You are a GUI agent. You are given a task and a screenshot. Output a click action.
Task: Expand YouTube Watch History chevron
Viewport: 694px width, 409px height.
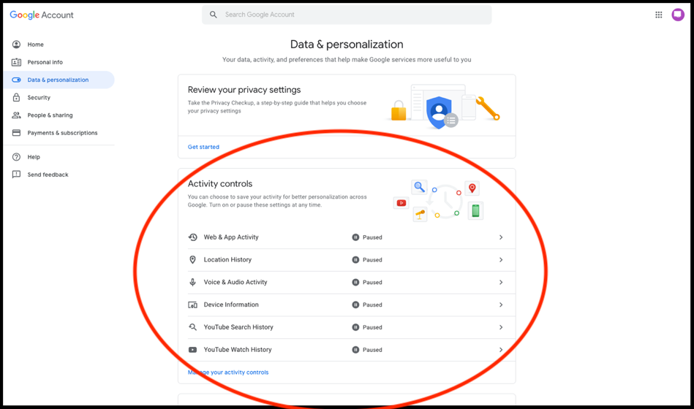coord(501,350)
